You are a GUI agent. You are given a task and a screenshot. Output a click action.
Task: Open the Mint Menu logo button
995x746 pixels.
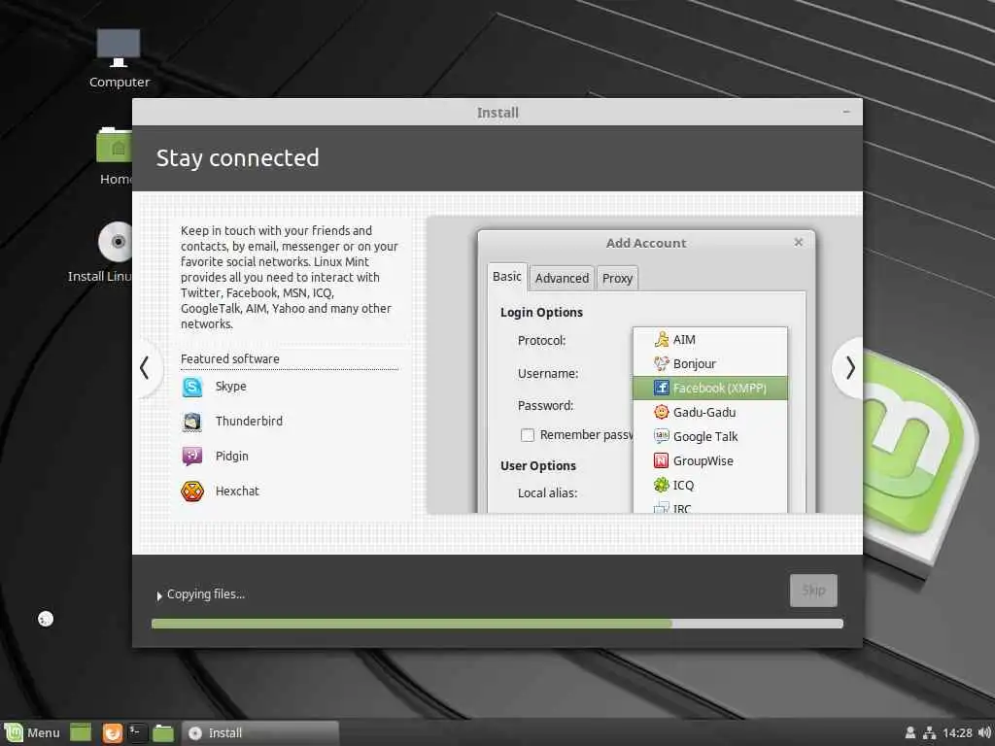(14, 732)
